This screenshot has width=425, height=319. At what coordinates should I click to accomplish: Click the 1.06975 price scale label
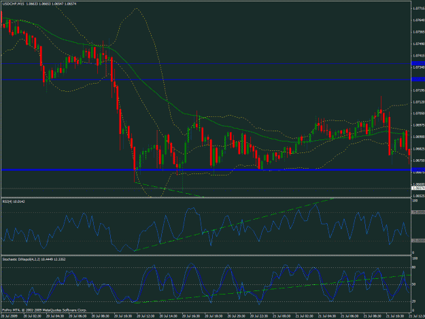point(418,125)
